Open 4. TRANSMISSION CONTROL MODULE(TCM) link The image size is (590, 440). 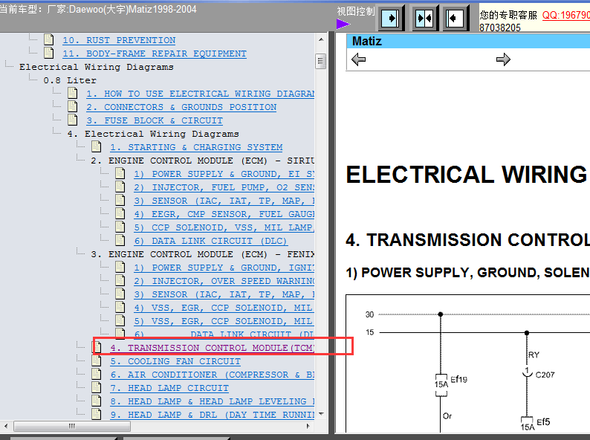[213, 348]
